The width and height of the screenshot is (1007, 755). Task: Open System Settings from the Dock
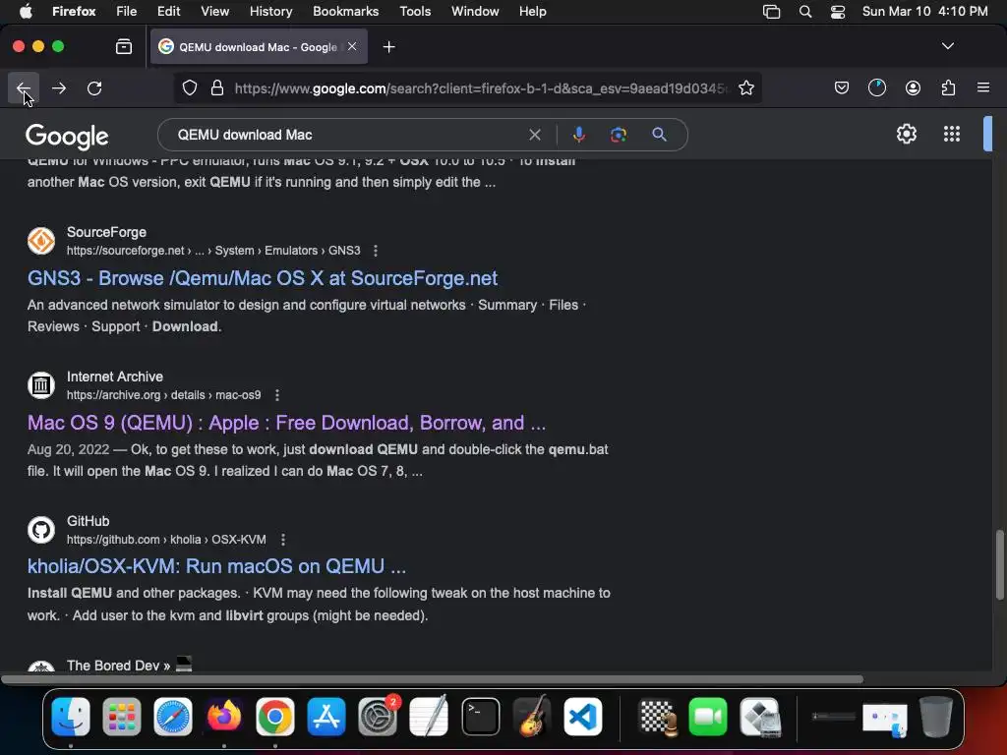378,716
